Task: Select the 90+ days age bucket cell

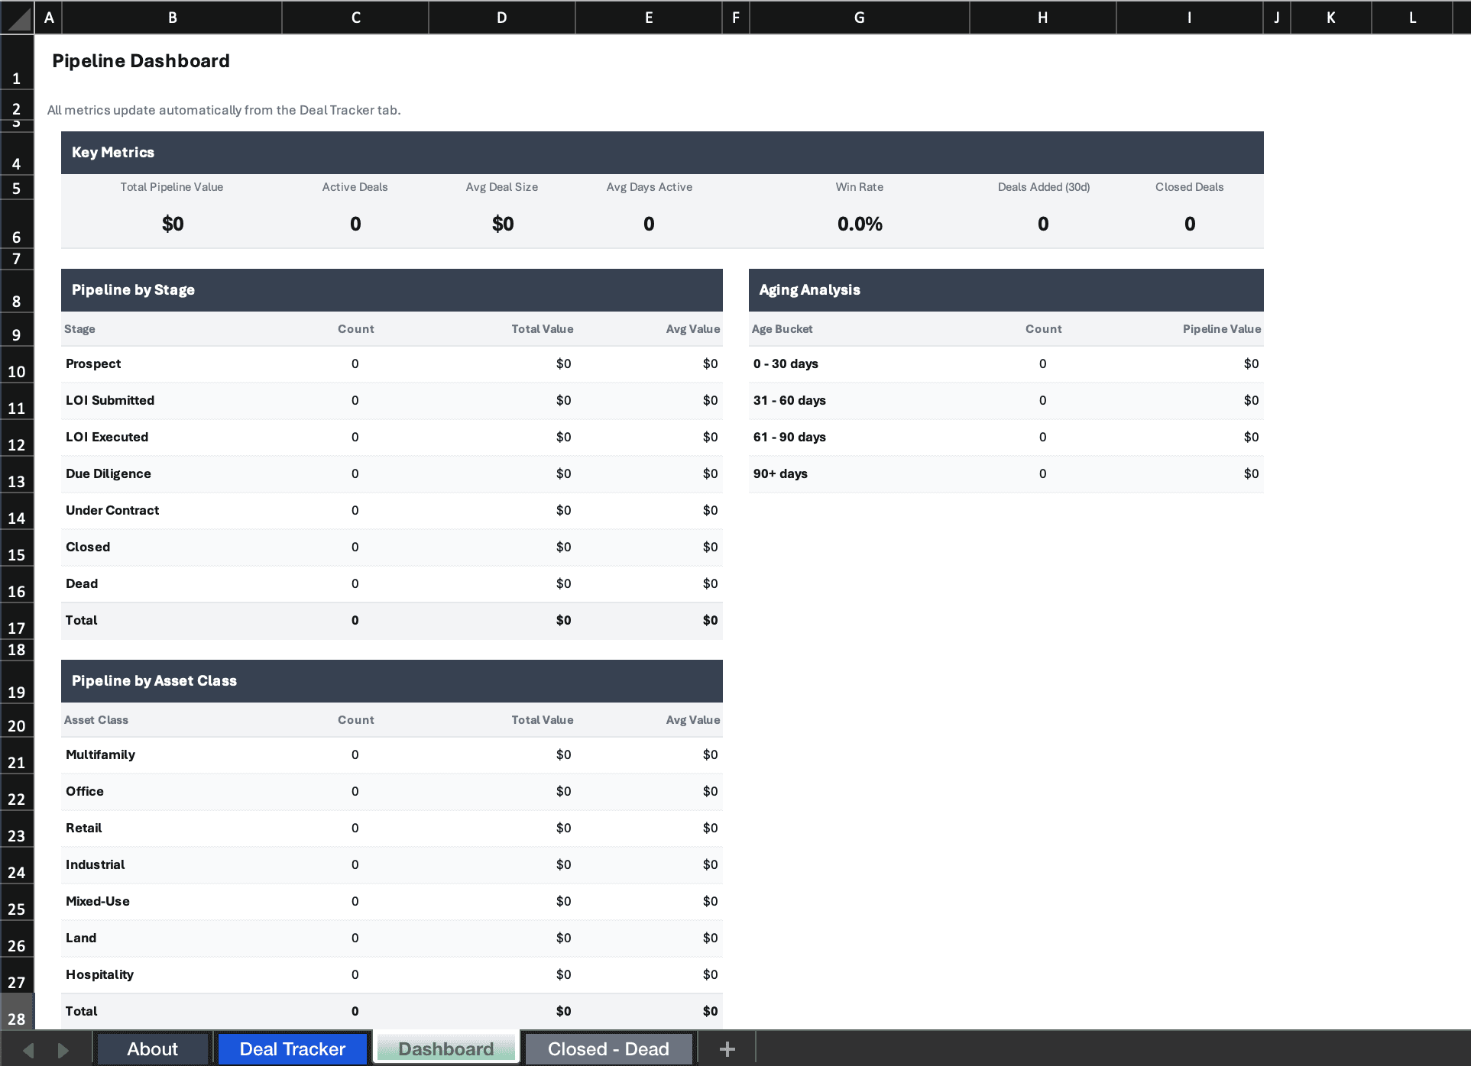Action: 779,473
